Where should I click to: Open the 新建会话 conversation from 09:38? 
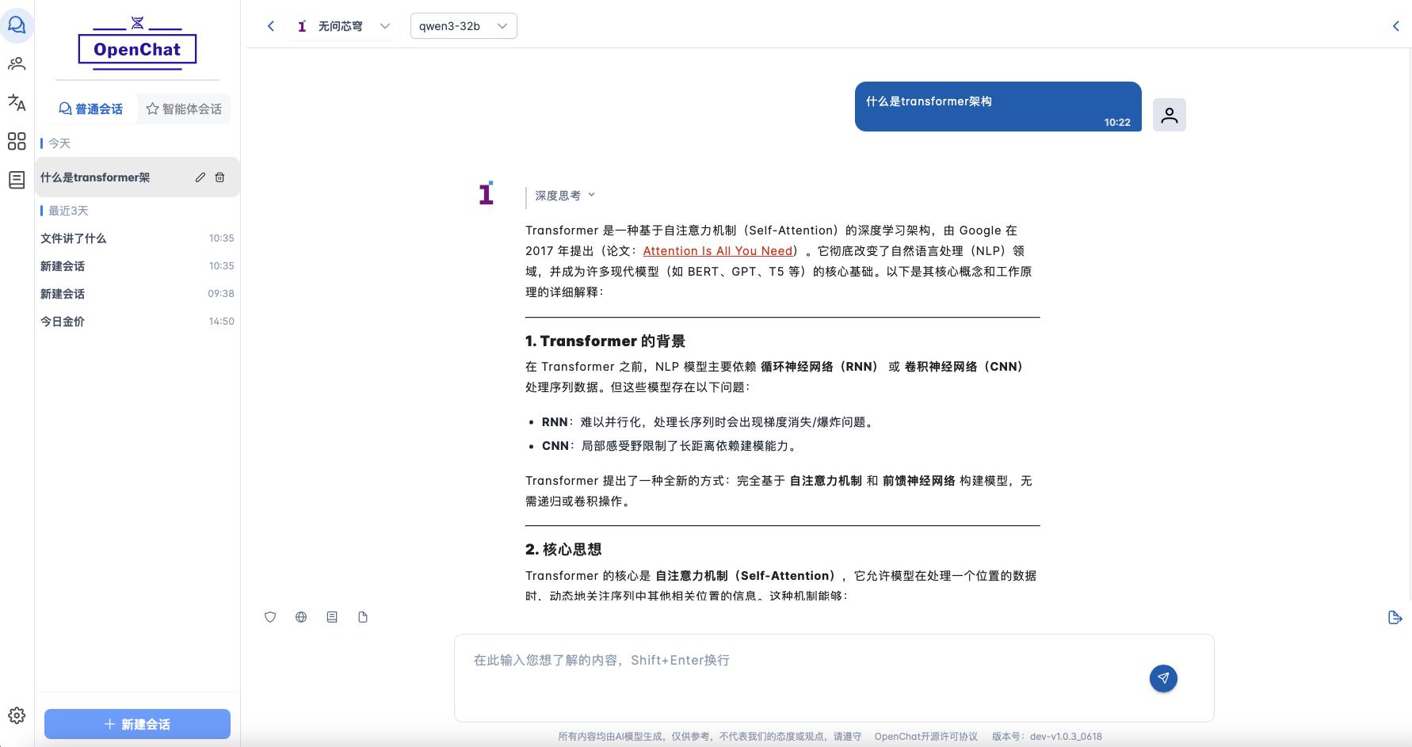(137, 294)
